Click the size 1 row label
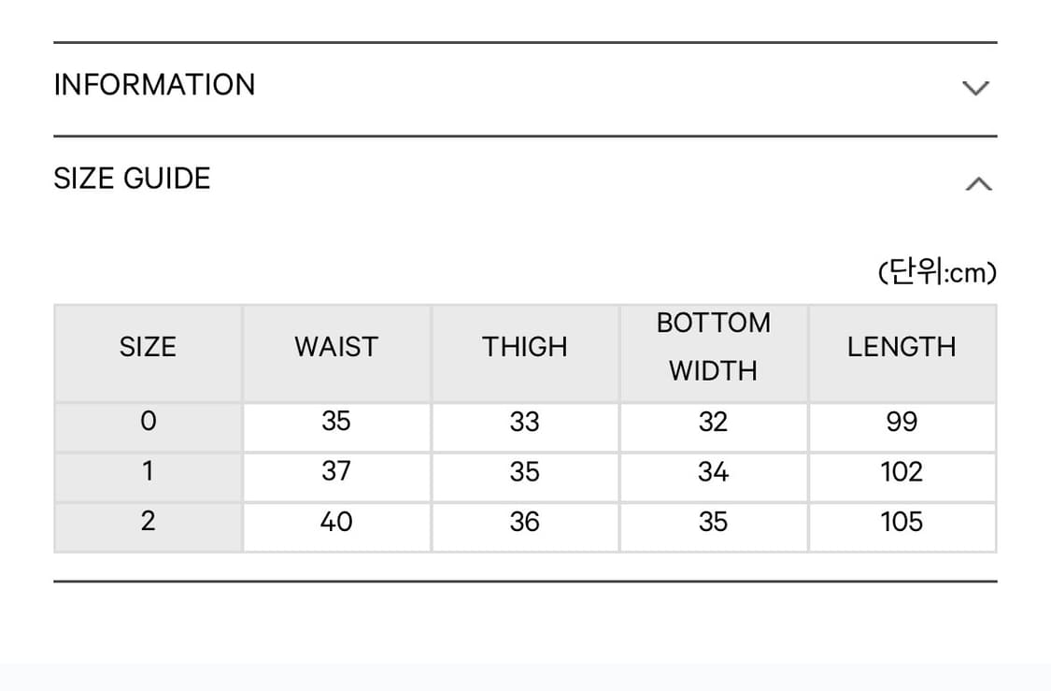Image resolution: width=1051 pixels, height=691 pixels. [148, 472]
